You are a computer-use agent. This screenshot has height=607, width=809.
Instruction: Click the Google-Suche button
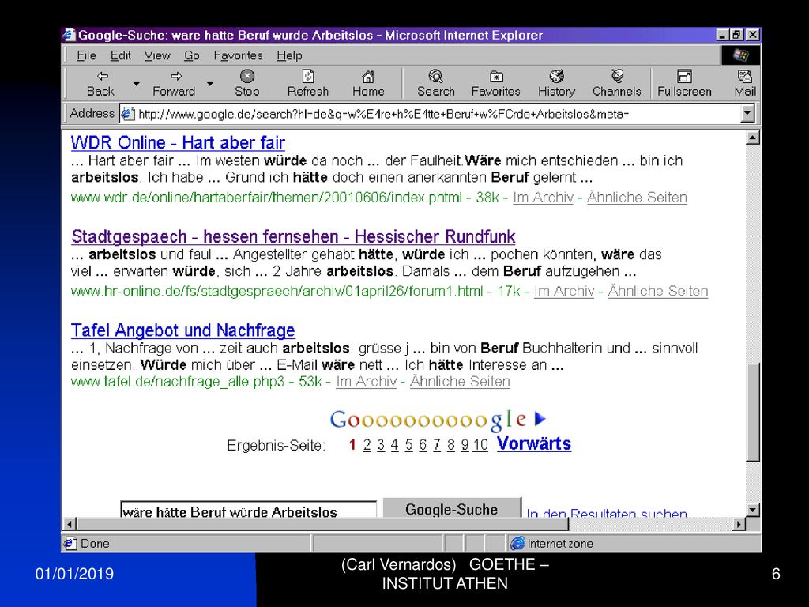pyautogui.click(x=452, y=508)
